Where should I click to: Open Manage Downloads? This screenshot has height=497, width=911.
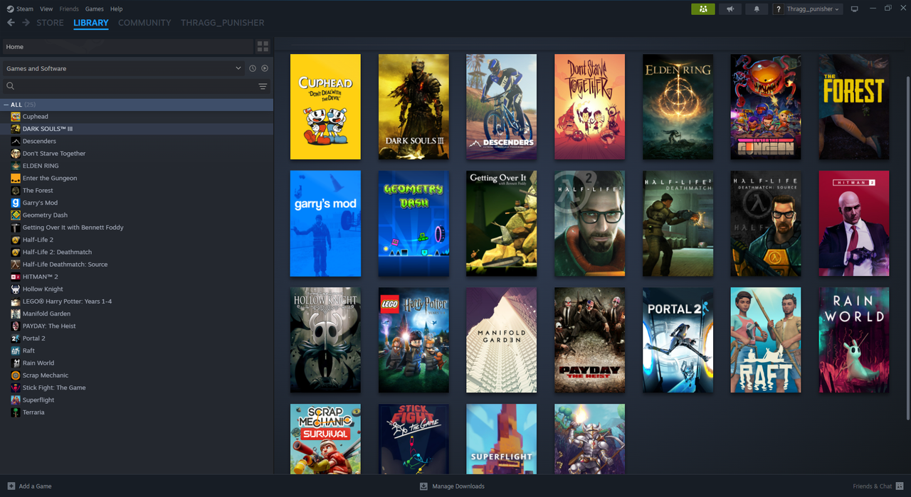pyautogui.click(x=452, y=486)
